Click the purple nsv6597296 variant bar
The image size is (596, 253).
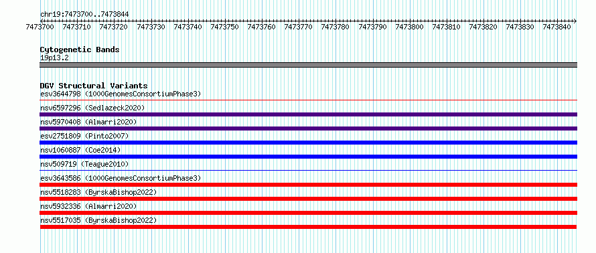308,114
